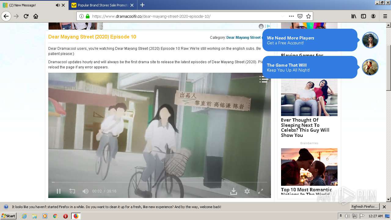Show site information for dramacool9
The width and height of the screenshot is (391, 220).
point(82,16)
